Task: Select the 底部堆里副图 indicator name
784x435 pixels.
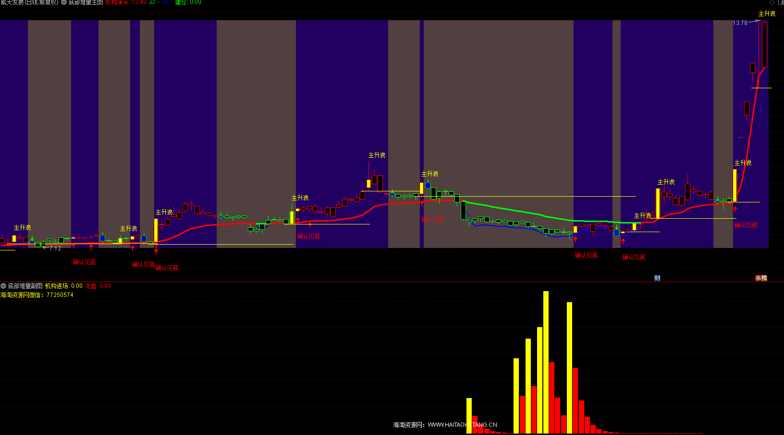Action: pos(25,286)
